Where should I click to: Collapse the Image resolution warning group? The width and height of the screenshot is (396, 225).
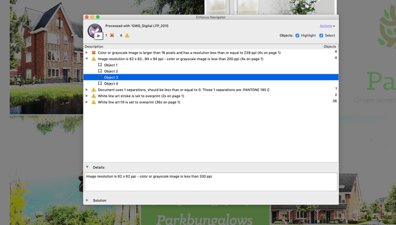pyautogui.click(x=87, y=58)
